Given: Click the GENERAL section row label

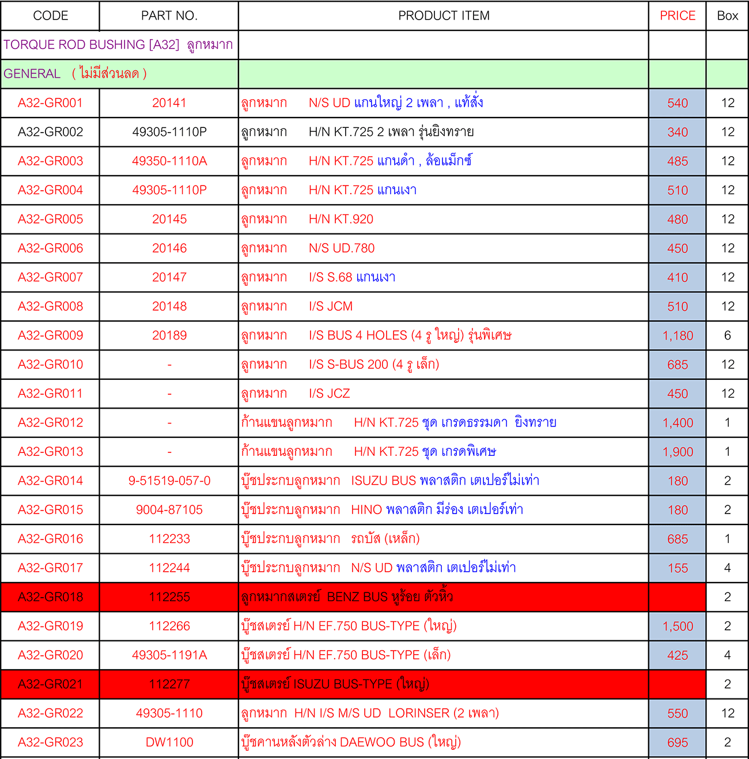Looking at the screenshot, I should coord(120,74).
